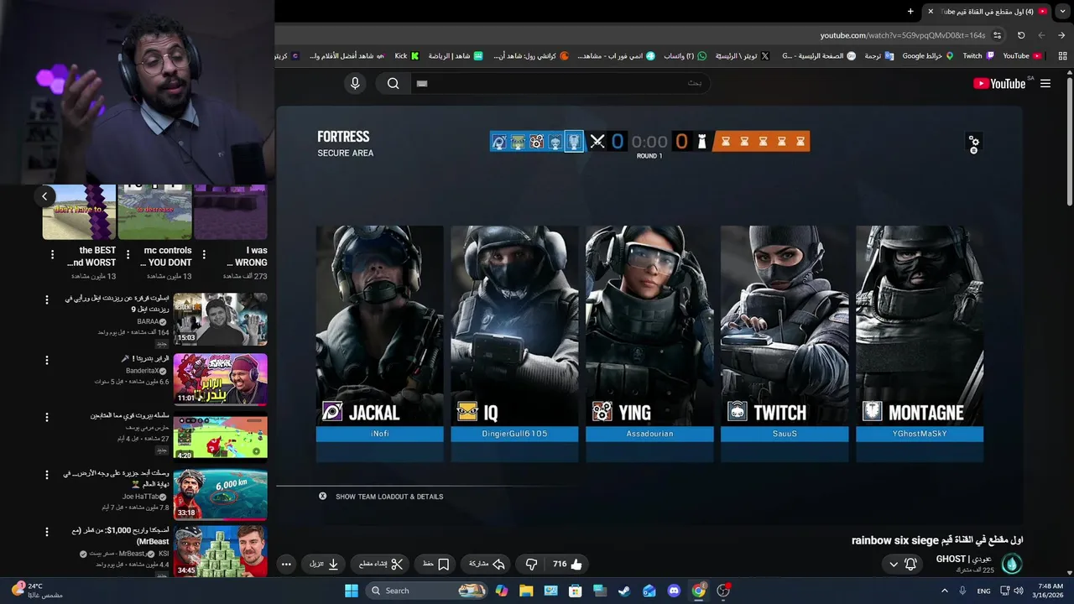Open BanderitaX video thumbnail 11:01
1074x604 pixels.
(221, 379)
